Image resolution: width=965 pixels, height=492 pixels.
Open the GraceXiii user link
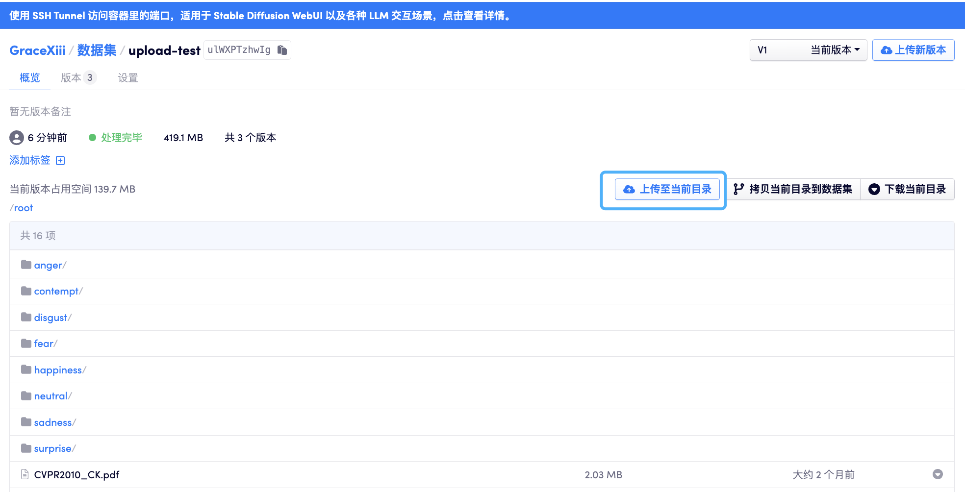pyautogui.click(x=37, y=50)
